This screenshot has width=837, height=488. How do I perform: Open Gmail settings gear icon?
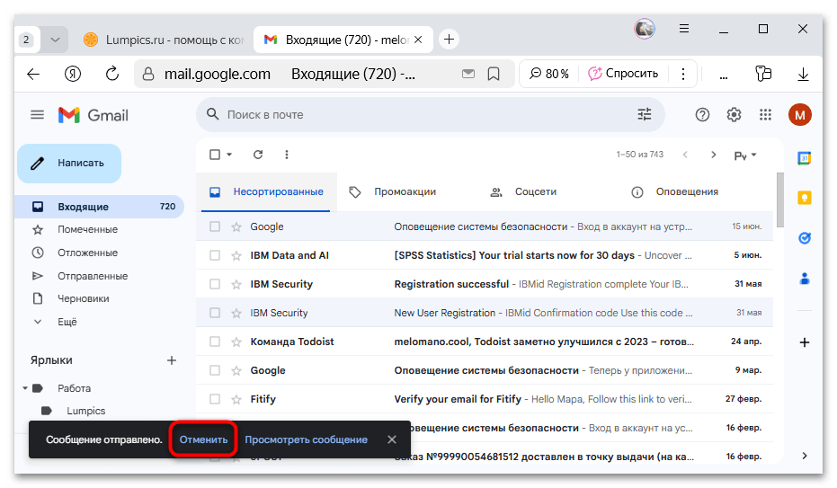click(734, 115)
